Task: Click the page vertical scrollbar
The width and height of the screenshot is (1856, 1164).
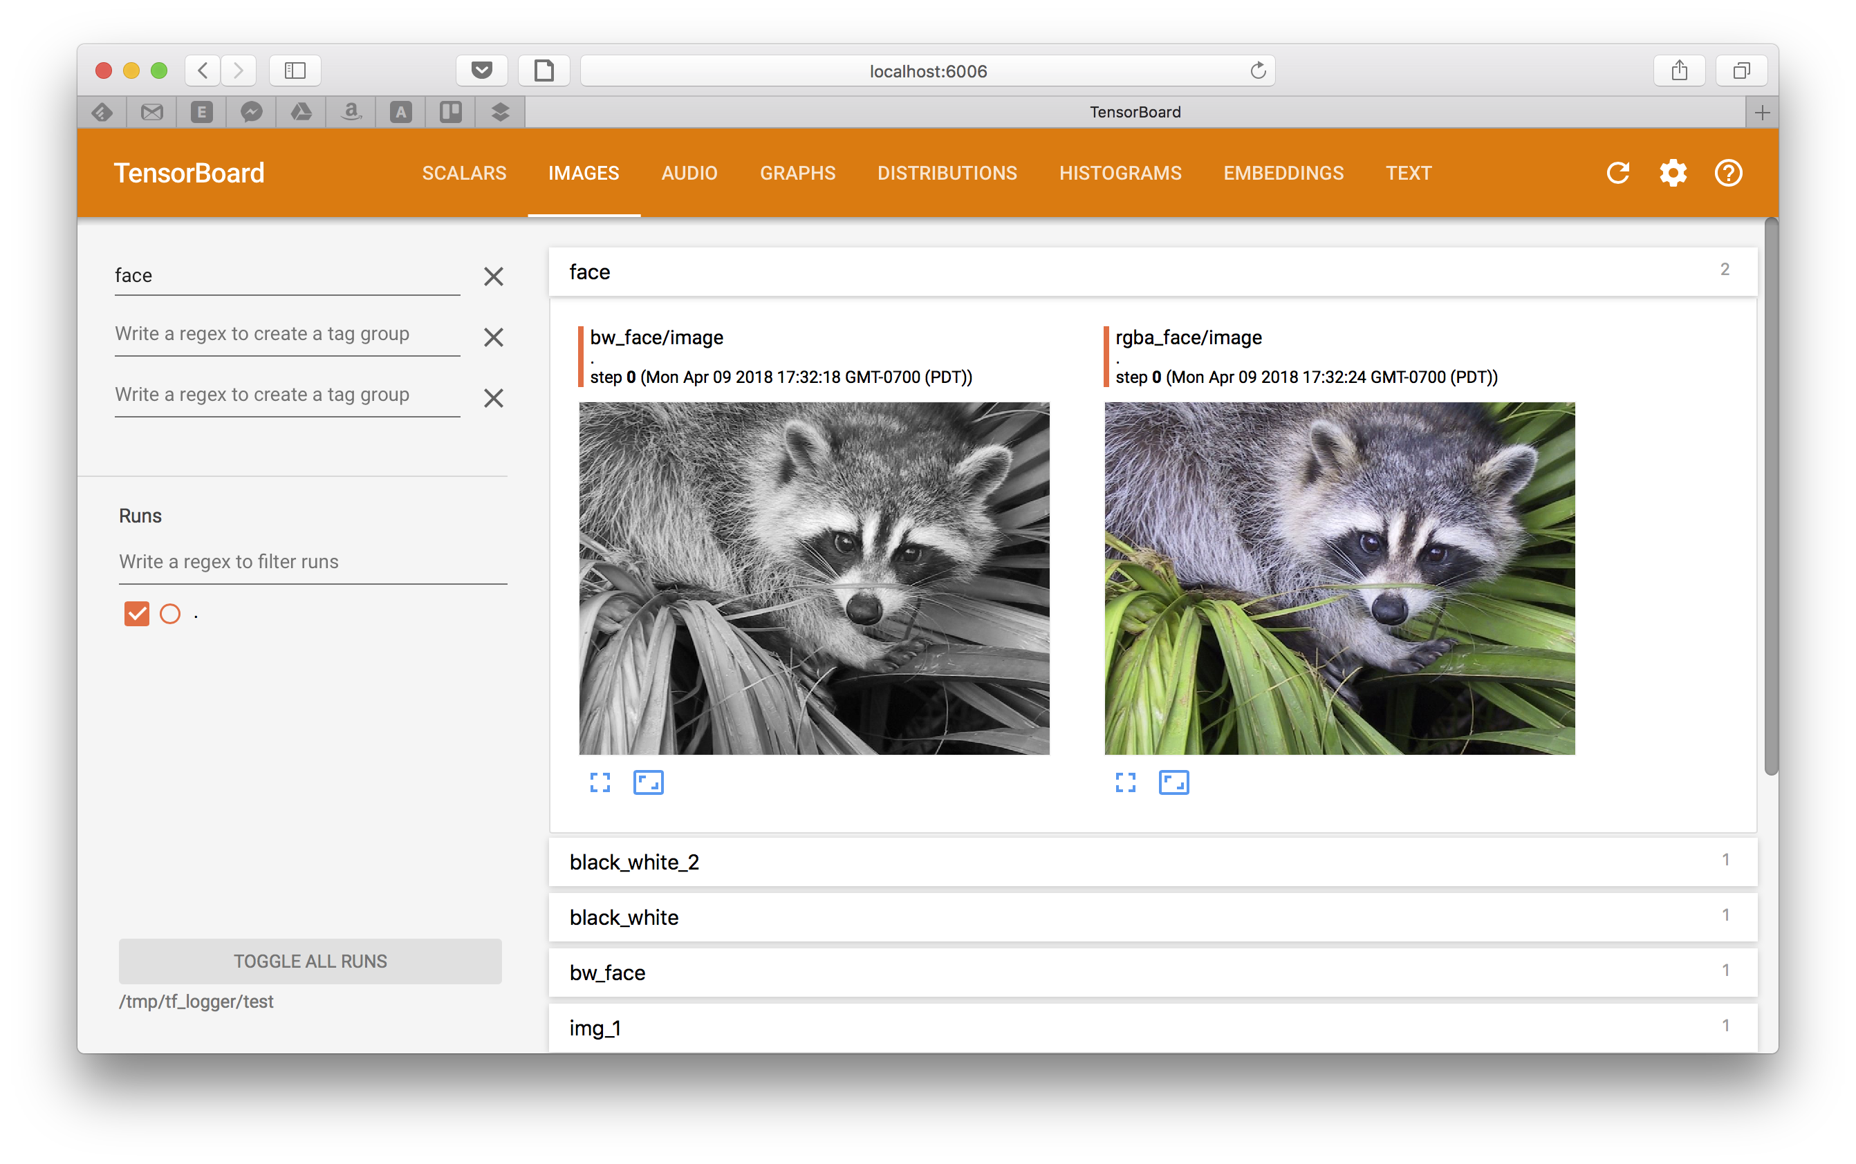Action: [x=1770, y=496]
